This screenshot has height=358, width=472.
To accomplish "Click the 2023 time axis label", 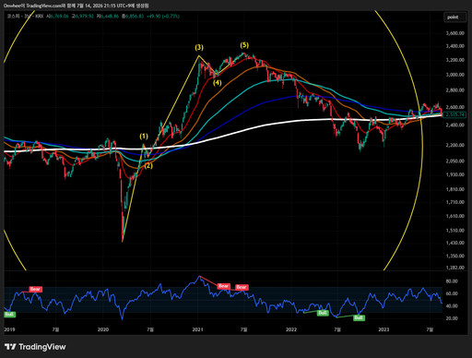I will (x=383, y=329).
